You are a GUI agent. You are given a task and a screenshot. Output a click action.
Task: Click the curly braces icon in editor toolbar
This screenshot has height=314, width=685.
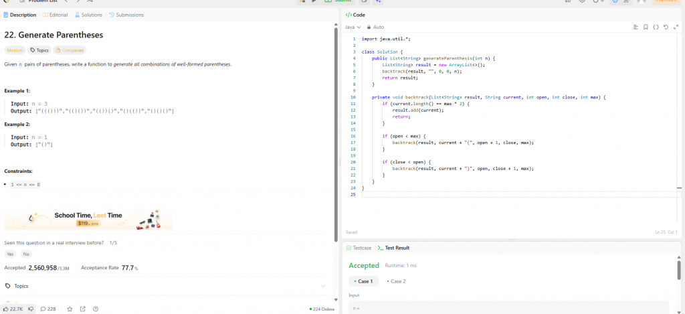point(656,27)
